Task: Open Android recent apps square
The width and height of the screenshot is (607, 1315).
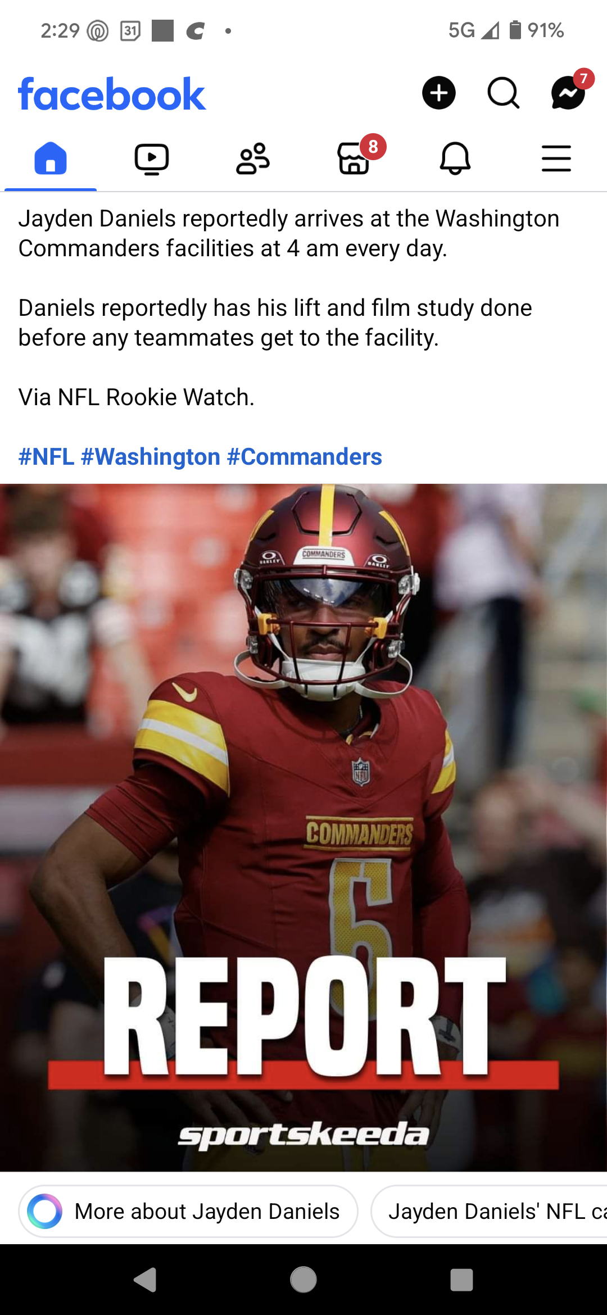Action: click(x=461, y=1280)
